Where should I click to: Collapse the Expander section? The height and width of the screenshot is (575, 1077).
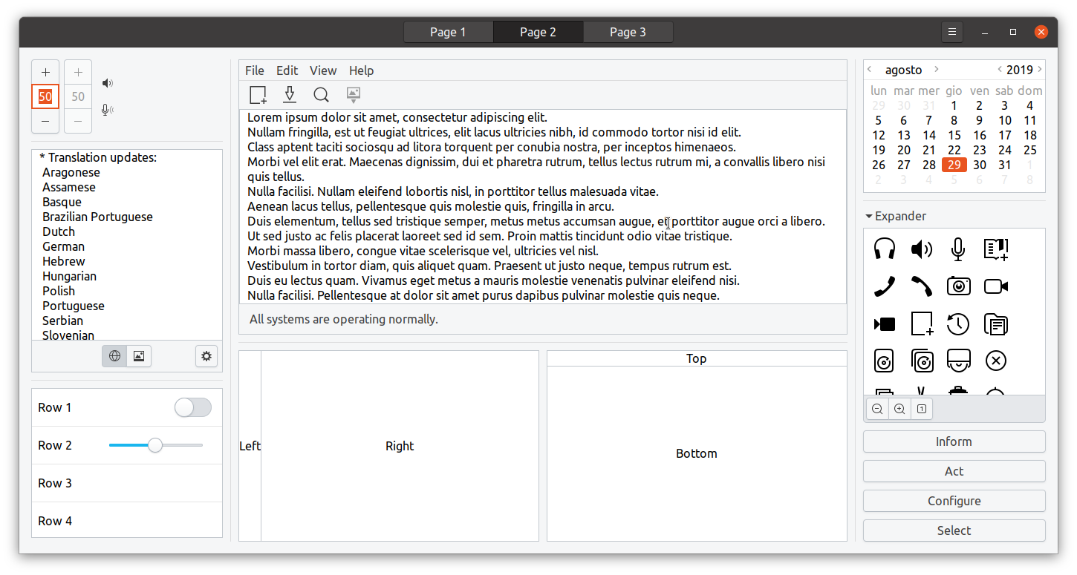tap(896, 216)
